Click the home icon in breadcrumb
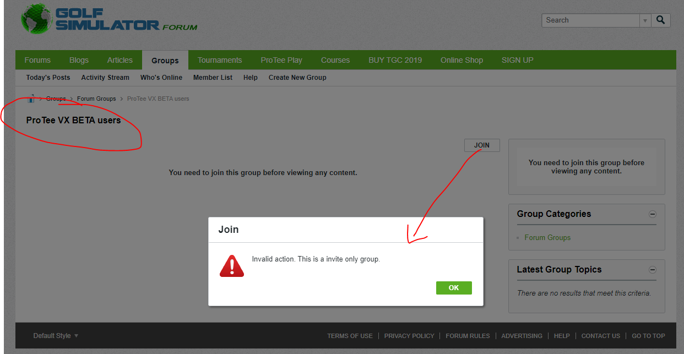 (x=31, y=99)
